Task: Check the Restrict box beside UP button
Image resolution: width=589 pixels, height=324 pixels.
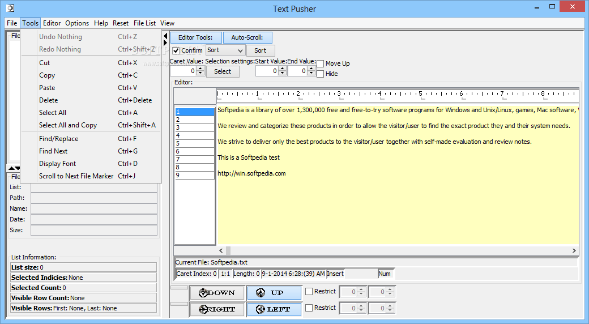Action: (x=309, y=291)
